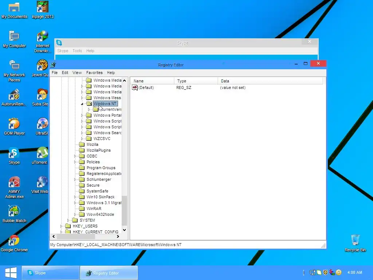The height and width of the screenshot is (280, 373).
Task: Sort by the Type column header
Action: pos(196,81)
